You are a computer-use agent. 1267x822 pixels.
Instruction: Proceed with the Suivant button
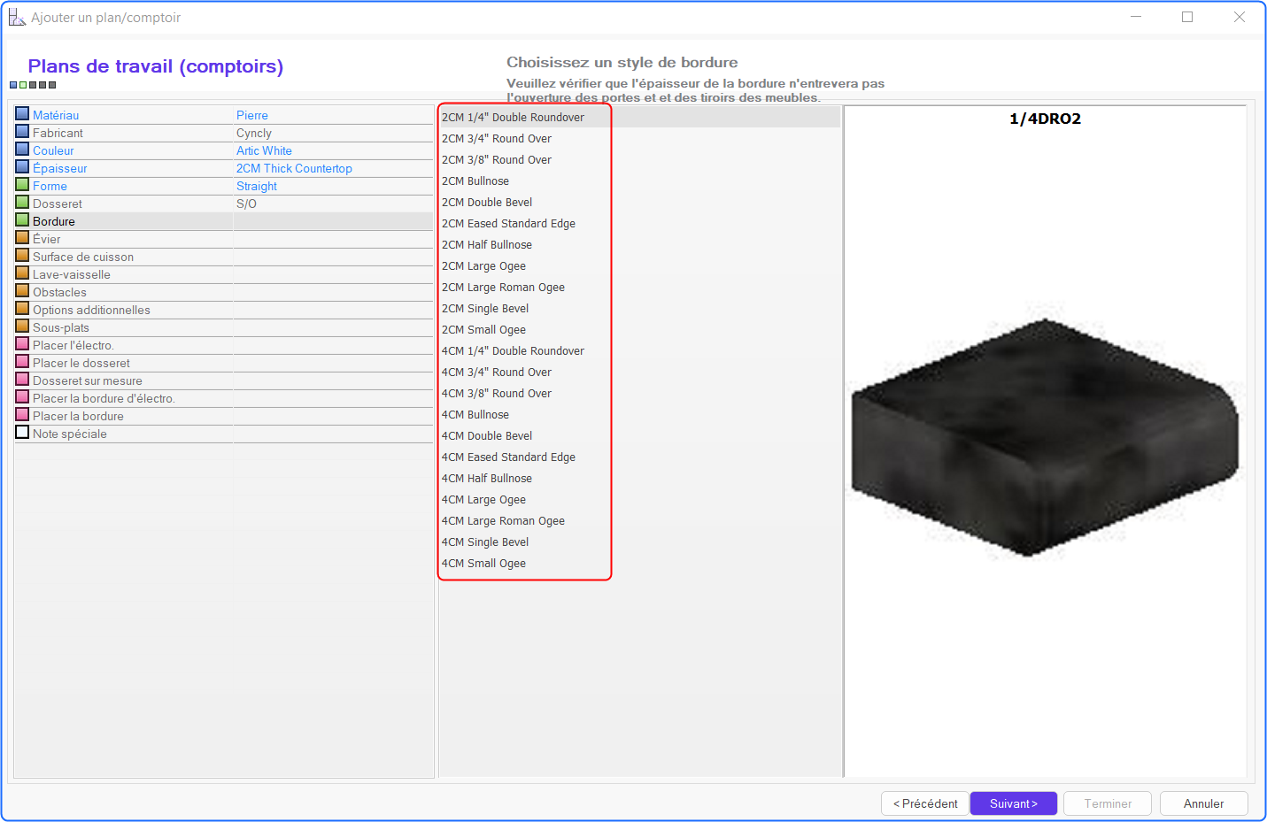pos(1014,803)
